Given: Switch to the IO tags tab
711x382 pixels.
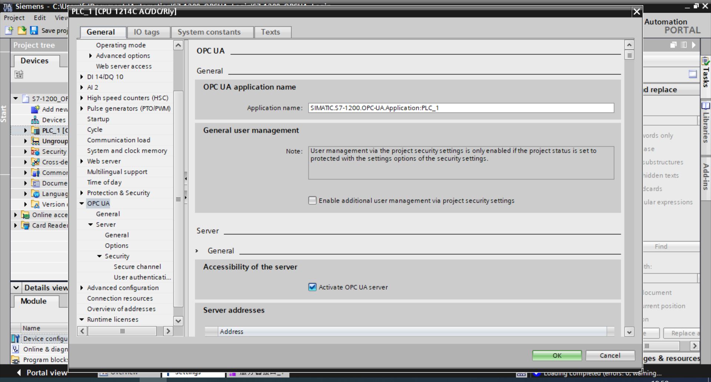Looking at the screenshot, I should pos(147,32).
